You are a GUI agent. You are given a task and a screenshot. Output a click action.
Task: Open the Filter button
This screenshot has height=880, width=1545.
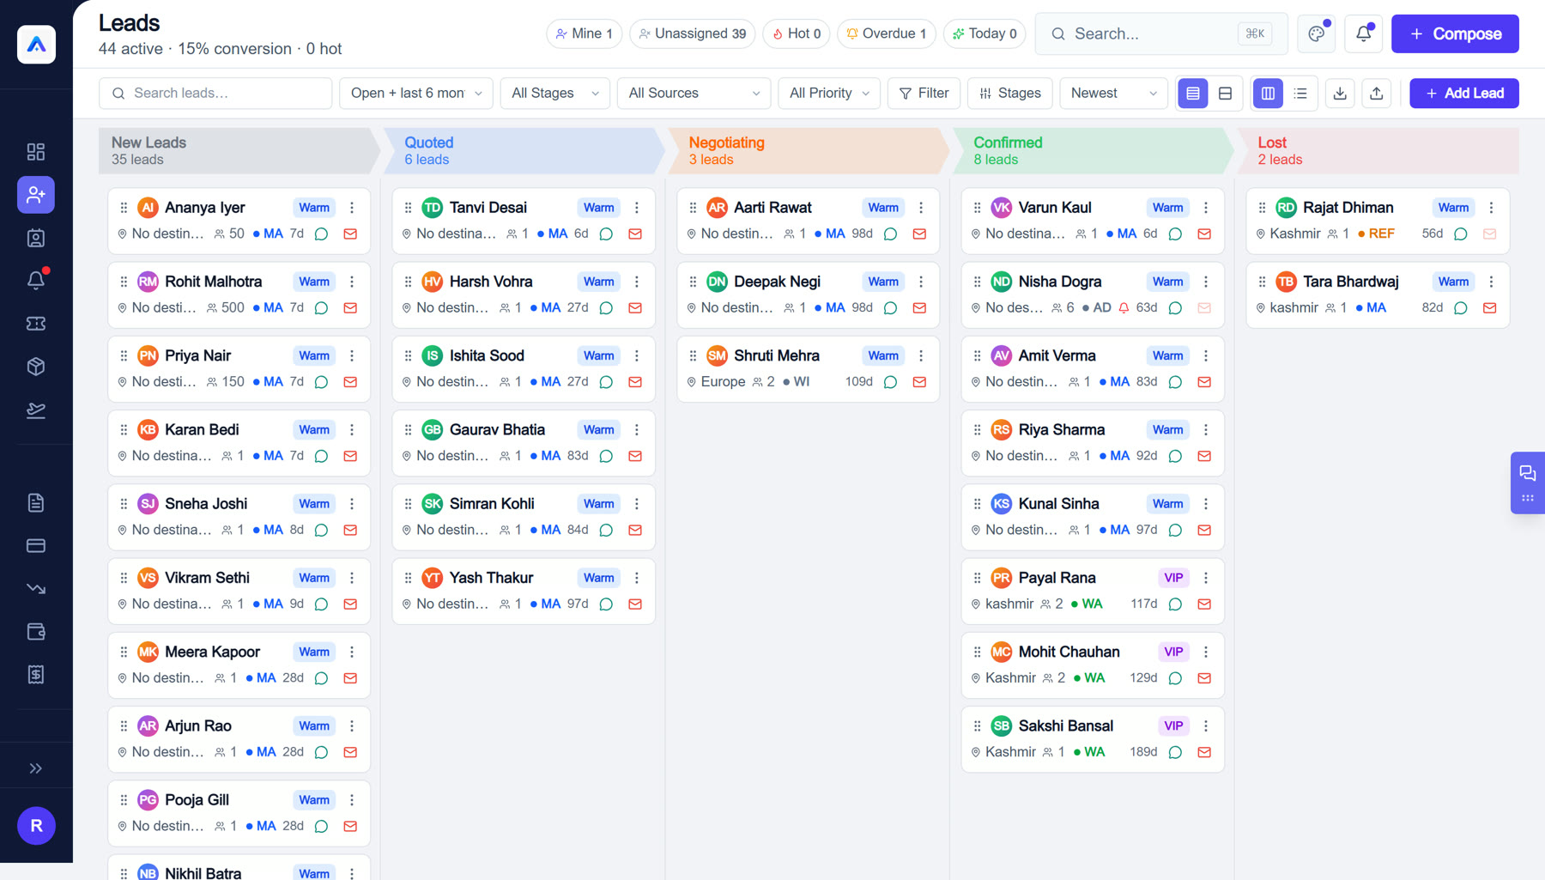(924, 93)
